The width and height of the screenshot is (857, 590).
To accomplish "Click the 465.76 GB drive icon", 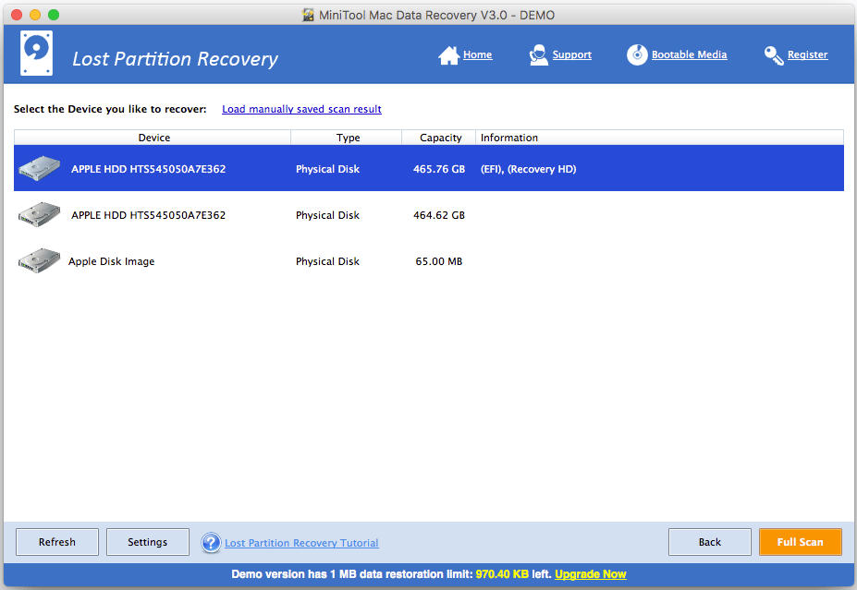I will pos(39,168).
